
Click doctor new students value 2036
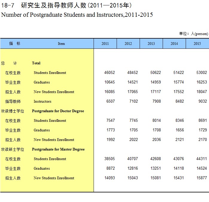click(x=157, y=139)
